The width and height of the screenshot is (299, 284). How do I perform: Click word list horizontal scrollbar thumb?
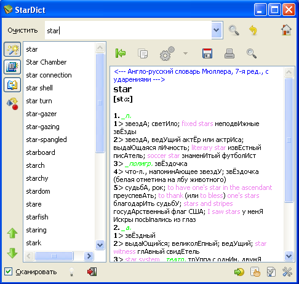pyautogui.click(x=54, y=256)
